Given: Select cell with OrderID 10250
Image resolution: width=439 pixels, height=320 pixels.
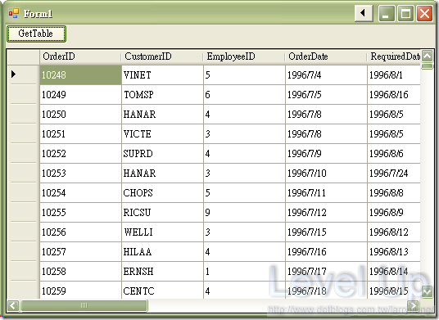Looking at the screenshot, I should (80, 114).
